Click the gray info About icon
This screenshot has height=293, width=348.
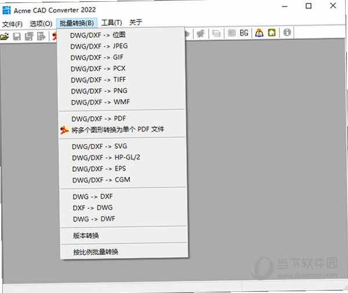pos(287,32)
